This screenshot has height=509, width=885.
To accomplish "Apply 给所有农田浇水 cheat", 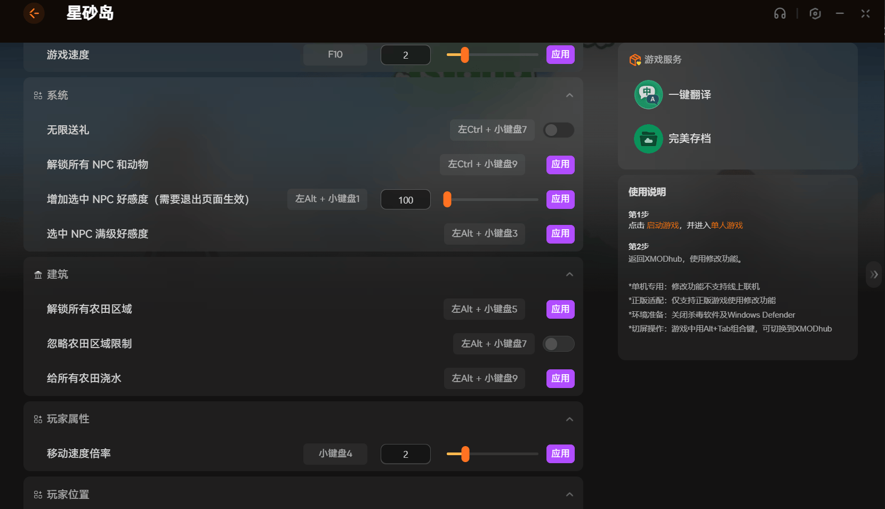I will click(560, 378).
